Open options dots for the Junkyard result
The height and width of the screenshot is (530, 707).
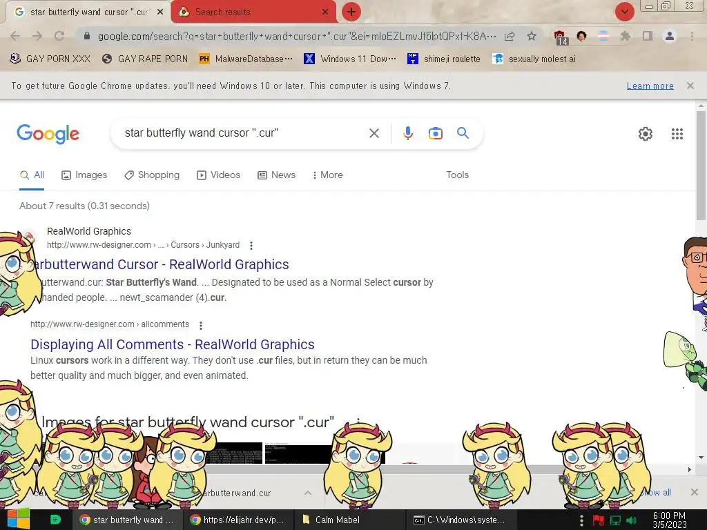coord(251,245)
